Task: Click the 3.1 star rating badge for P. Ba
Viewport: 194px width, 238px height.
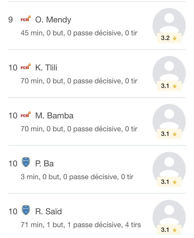Action: (x=169, y=182)
